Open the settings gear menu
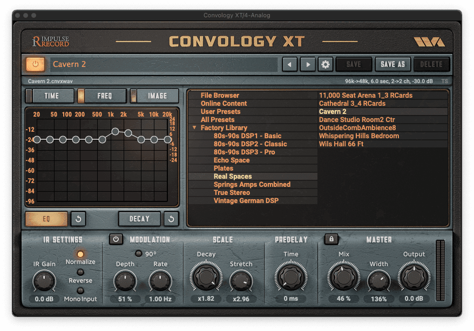474x331 pixels. click(325, 64)
